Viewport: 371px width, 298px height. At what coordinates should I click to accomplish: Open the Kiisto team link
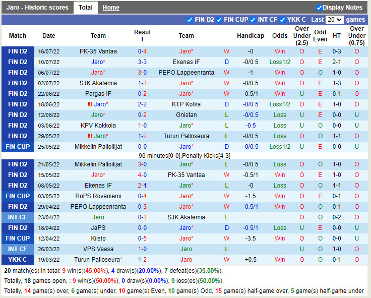click(98, 239)
